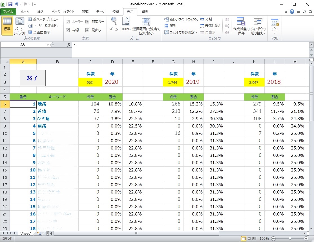
Task: Switch to the 校閲 tab
Action: tap(115, 12)
